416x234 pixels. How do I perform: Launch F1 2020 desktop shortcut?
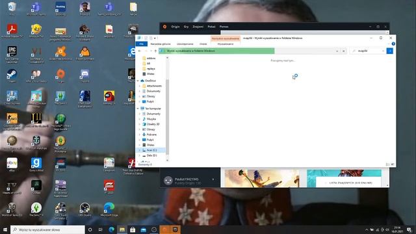click(x=109, y=187)
